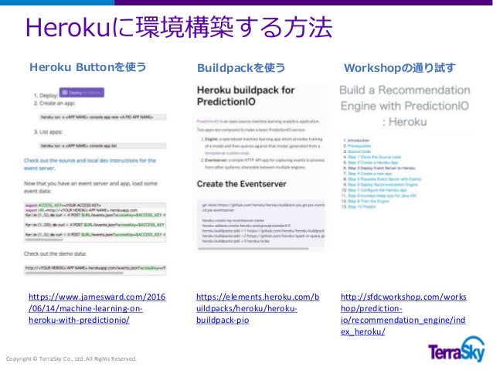Click the git clone buildpack code block
This screenshot has height=370, width=493.
pyautogui.click(x=261, y=225)
